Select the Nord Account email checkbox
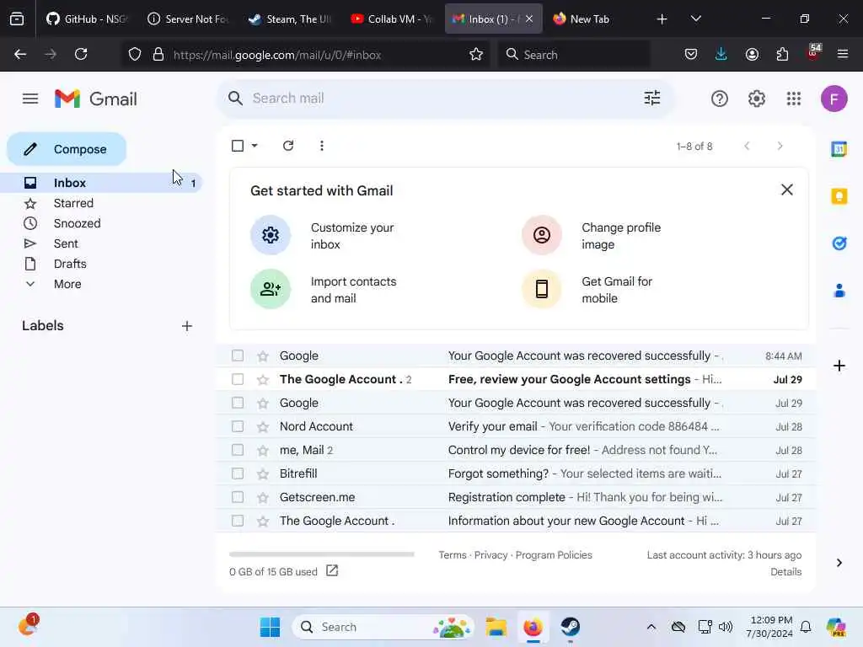The width and height of the screenshot is (863, 647). point(238,426)
